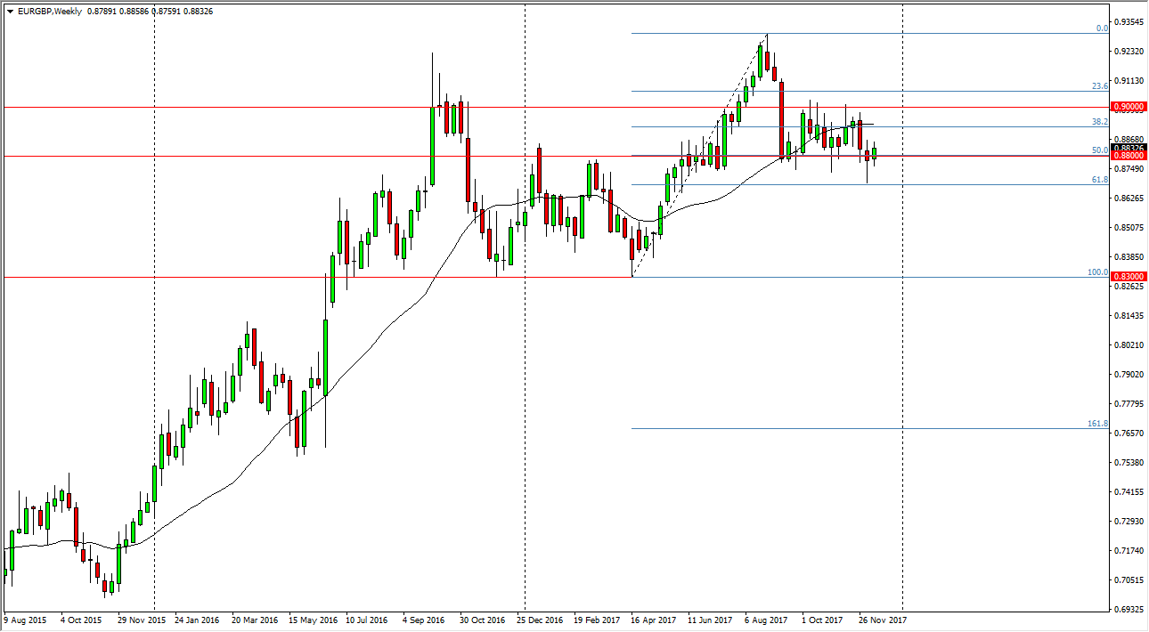Viewport: 1149px width, 632px height.
Task: Click the red 0.83000 price label
Action: [x=1128, y=278]
